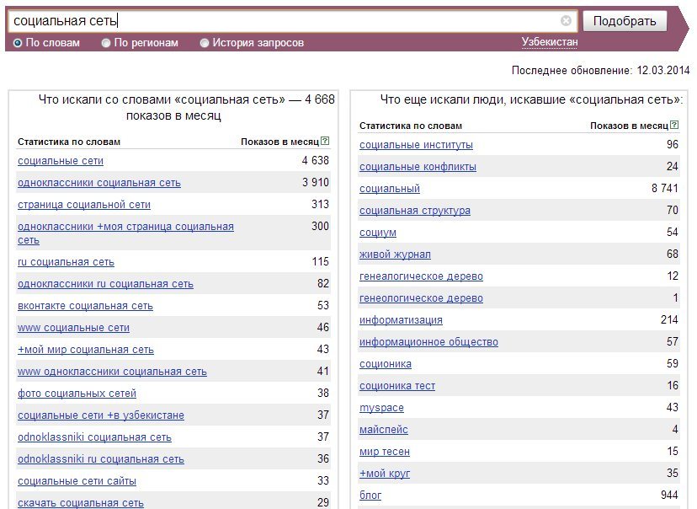Open 'odnoklassniki социальная сеть' link

[x=94, y=437]
